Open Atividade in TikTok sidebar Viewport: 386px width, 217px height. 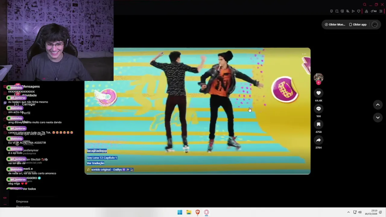29,95
